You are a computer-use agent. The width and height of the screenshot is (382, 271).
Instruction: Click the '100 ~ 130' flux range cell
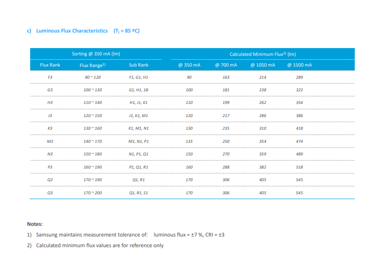pos(92,90)
